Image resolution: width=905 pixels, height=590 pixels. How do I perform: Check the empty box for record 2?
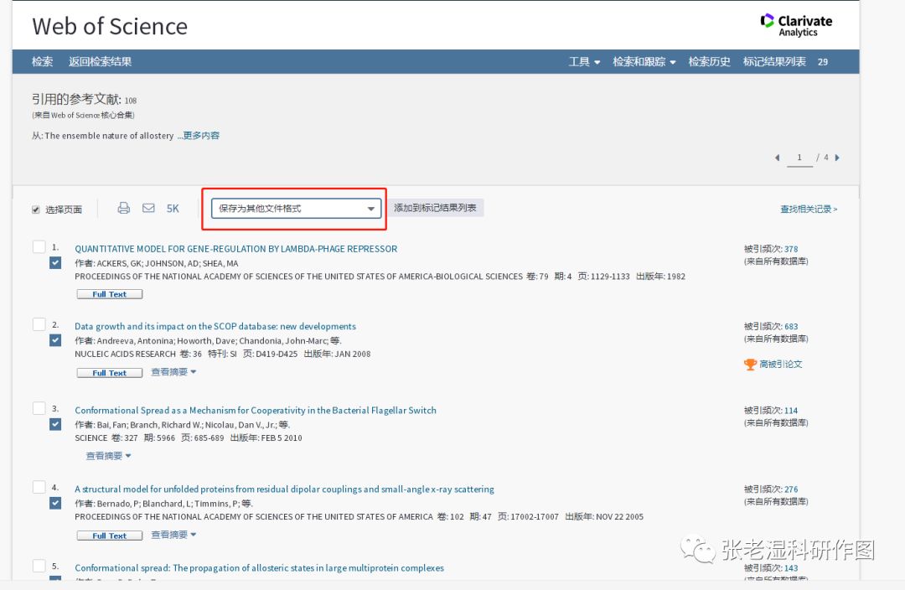click(x=39, y=324)
